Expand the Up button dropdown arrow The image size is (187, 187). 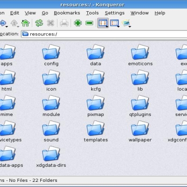coord(18,27)
